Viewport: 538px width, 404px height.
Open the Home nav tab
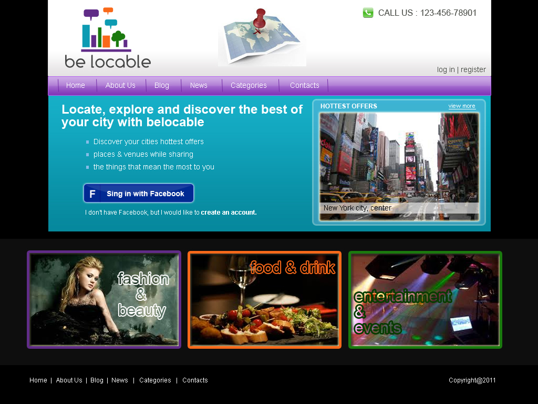point(76,85)
